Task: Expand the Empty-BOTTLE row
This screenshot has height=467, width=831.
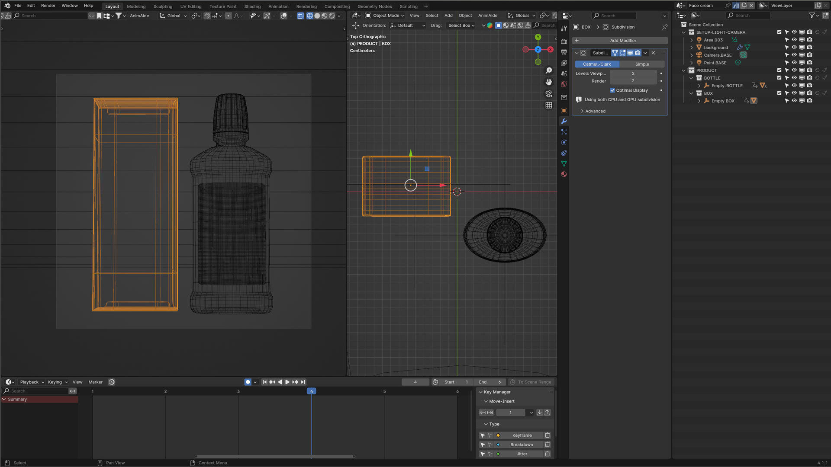Action: click(699, 86)
